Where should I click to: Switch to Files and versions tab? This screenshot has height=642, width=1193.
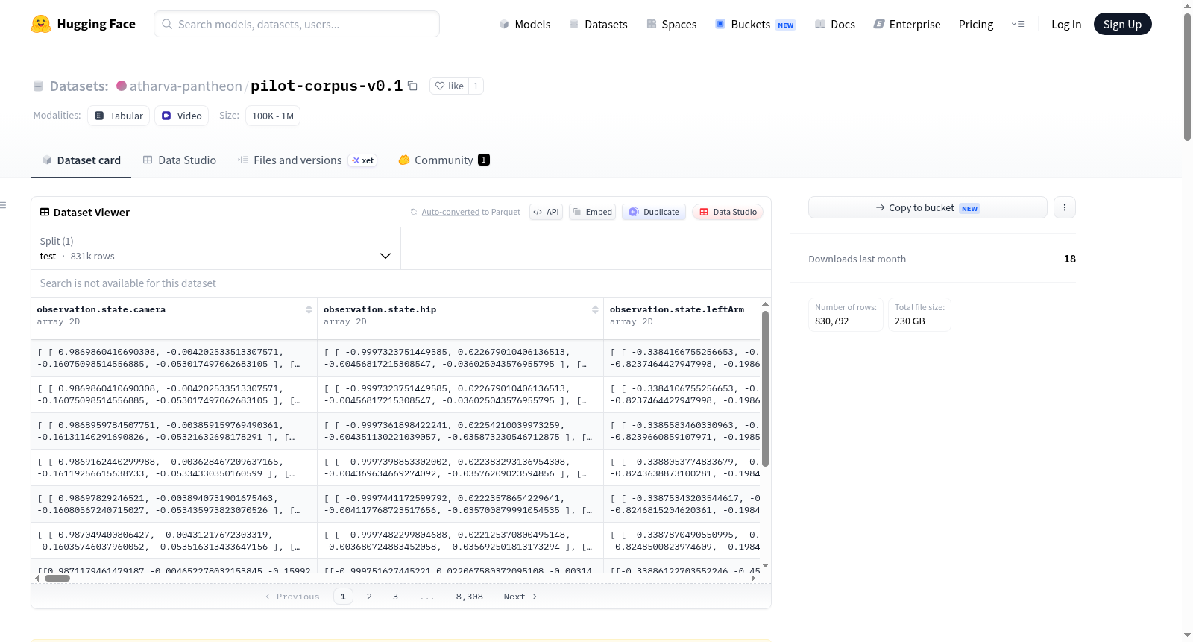307,160
